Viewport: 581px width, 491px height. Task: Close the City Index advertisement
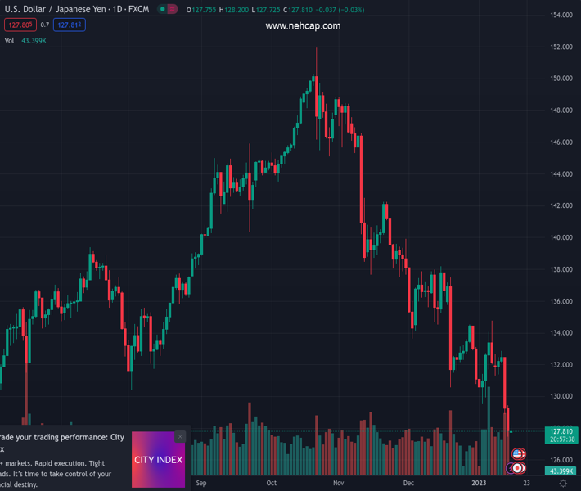(180, 437)
